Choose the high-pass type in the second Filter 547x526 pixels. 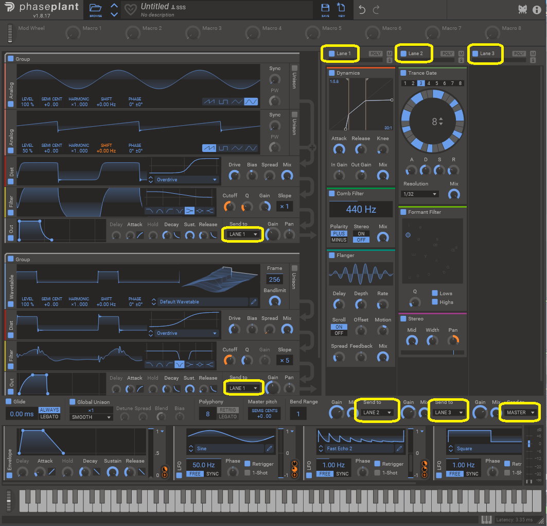coord(169,364)
